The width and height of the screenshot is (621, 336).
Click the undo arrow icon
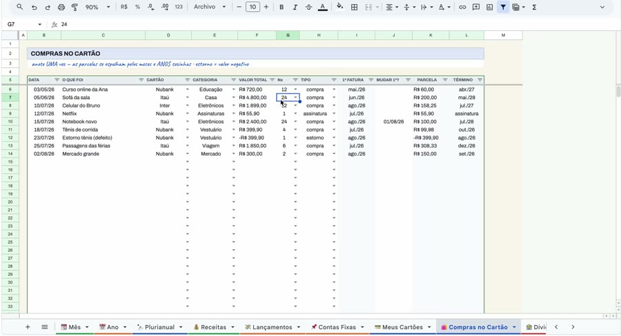pyautogui.click(x=34, y=7)
